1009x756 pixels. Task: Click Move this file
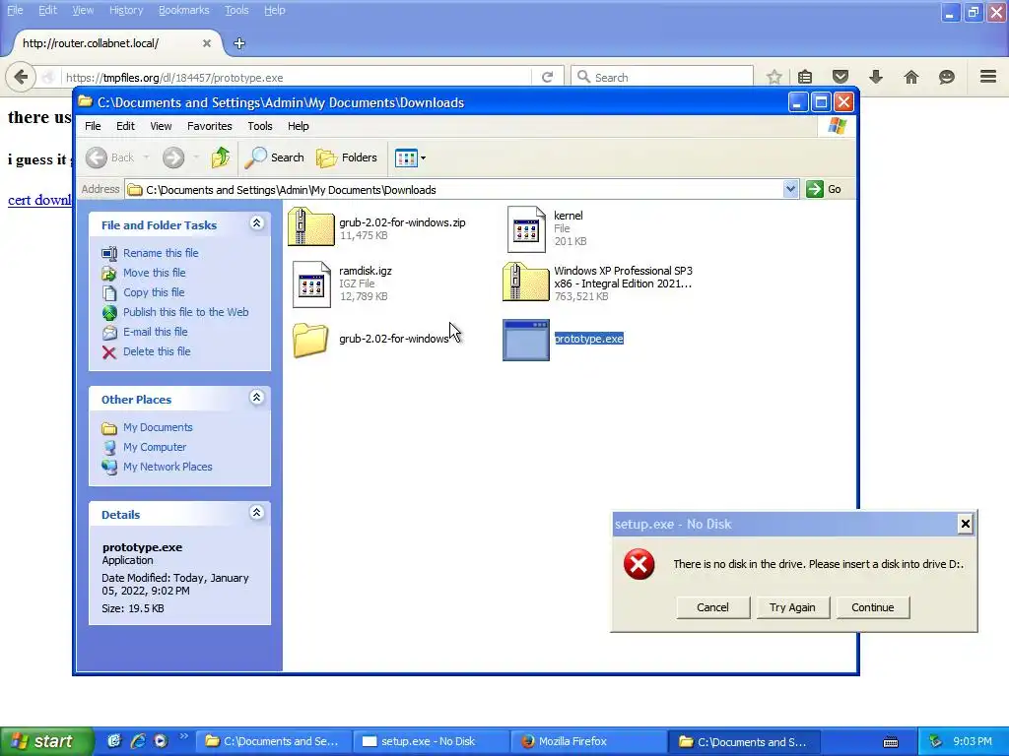[154, 273]
